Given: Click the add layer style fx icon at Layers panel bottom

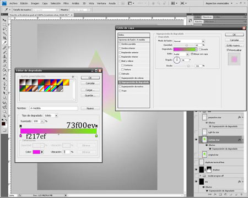Looking at the screenshot, I should (x=215, y=194).
